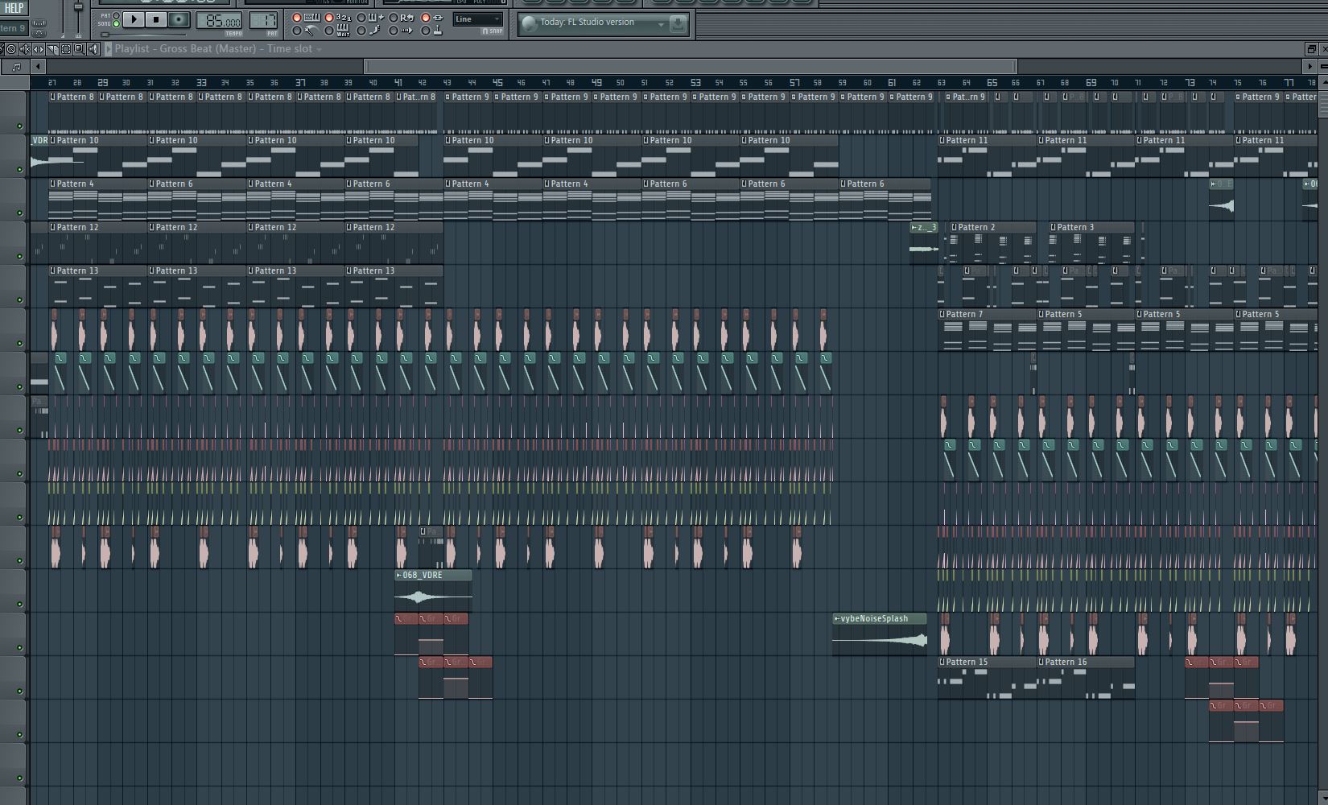1328x805 pixels.
Task: Click the music note icon left of scrollbar
Action: point(16,67)
